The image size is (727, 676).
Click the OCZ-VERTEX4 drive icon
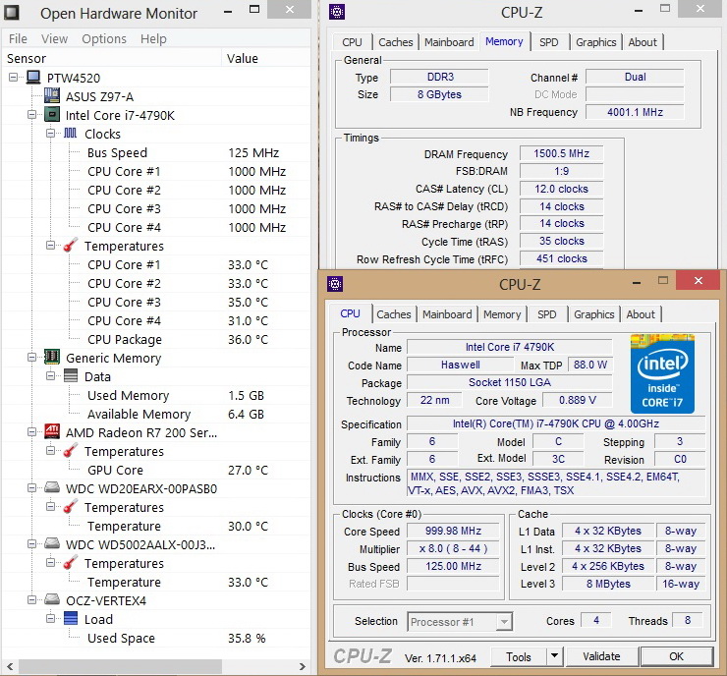coord(51,600)
